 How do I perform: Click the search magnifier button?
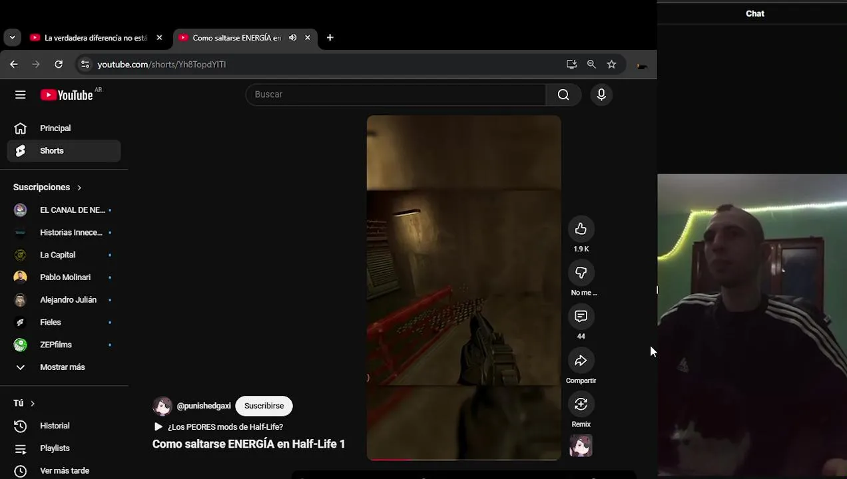point(563,94)
